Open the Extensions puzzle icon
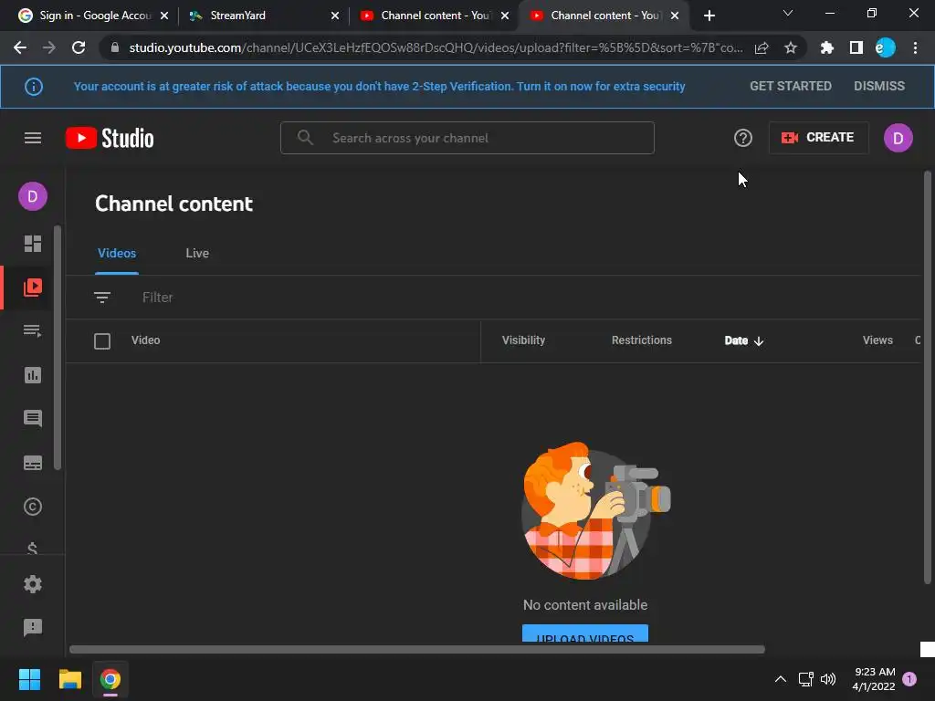Viewport: 935px width, 701px height. coord(826,47)
